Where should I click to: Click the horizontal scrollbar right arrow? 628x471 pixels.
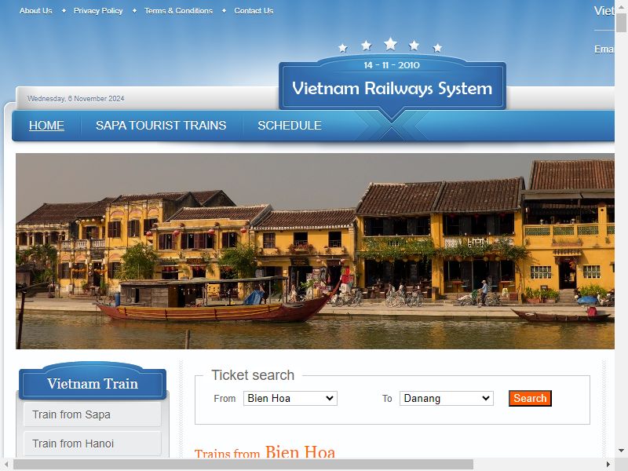click(x=608, y=465)
